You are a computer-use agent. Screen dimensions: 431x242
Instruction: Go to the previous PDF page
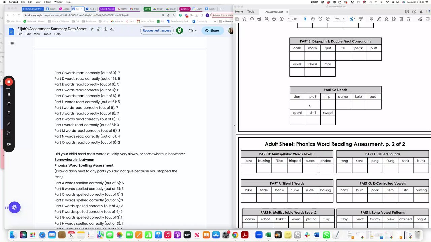tap(274, 19)
